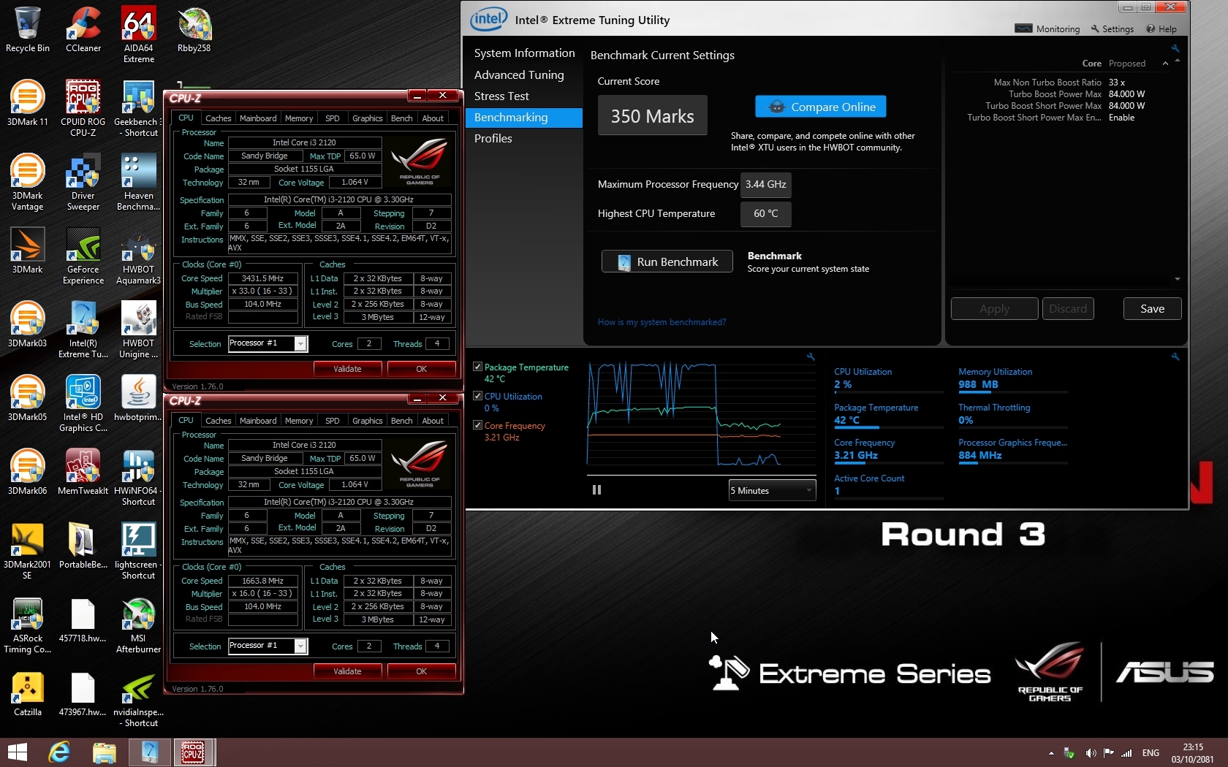
Task: Open the Bench tab in upper CPU-Z
Action: click(401, 118)
